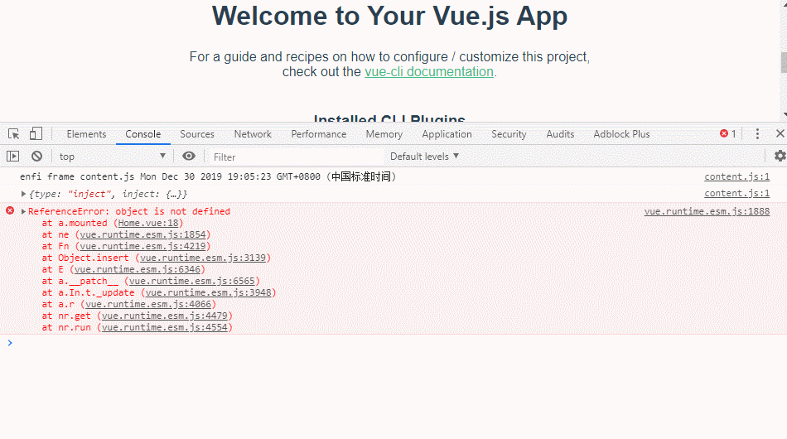787x439 pixels.
Task: Open the Memory tab
Action: coord(384,134)
